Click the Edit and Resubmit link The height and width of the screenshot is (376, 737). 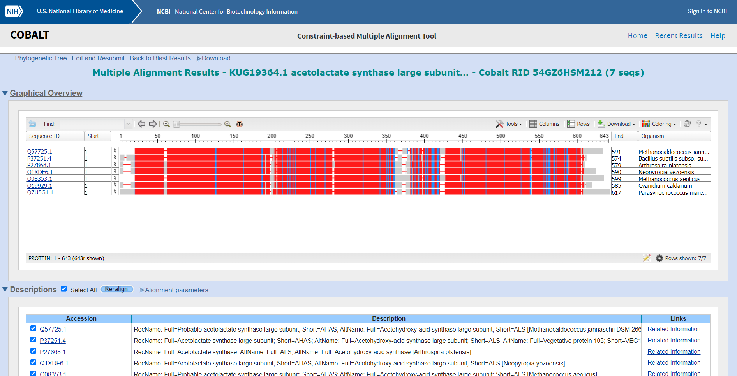click(x=98, y=58)
